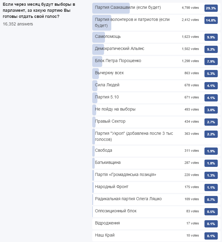Open 863 votes count for Вычеркну всех
This screenshot has height=242, width=222.
tap(192, 73)
